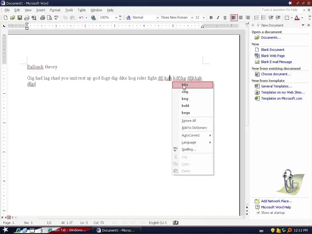Open the font size 12 dropdown
312x234 pixels.
204,18
